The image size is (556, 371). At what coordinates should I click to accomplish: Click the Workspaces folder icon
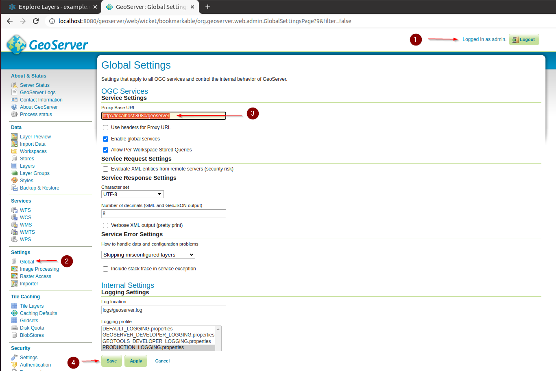tap(14, 151)
